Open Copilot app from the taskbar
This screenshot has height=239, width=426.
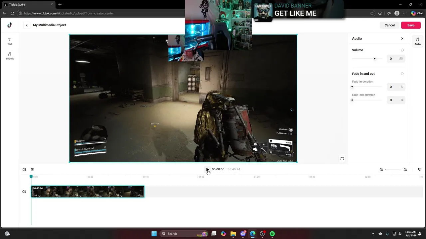coord(223,234)
